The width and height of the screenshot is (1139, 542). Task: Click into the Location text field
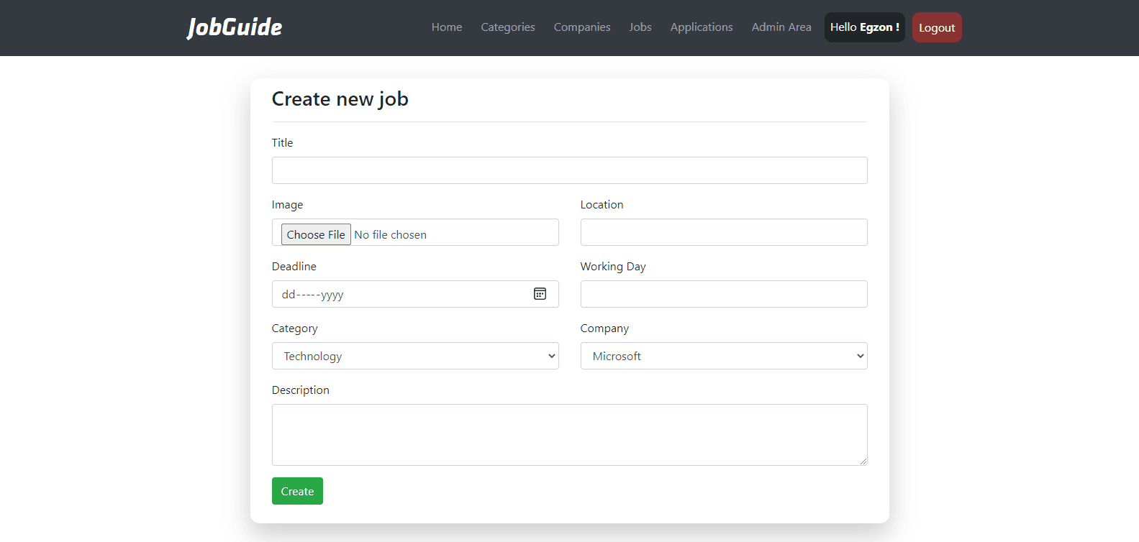(723, 232)
